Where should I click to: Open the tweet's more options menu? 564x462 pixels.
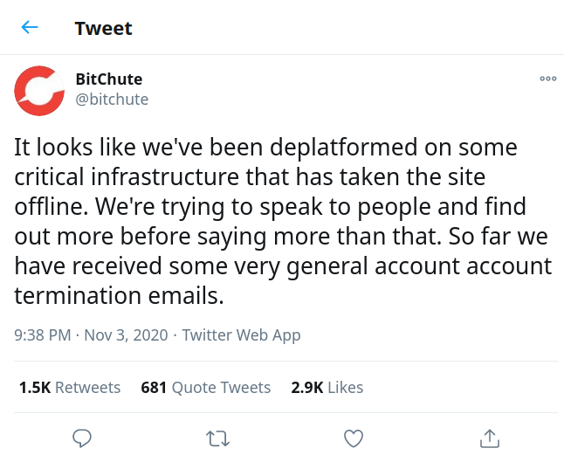[x=547, y=79]
